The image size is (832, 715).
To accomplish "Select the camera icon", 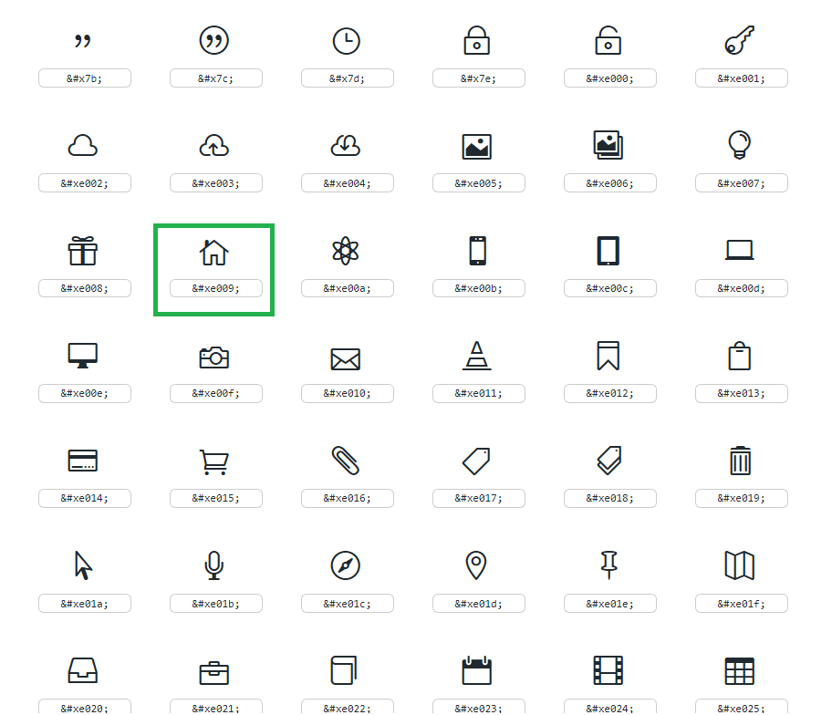I will click(213, 357).
